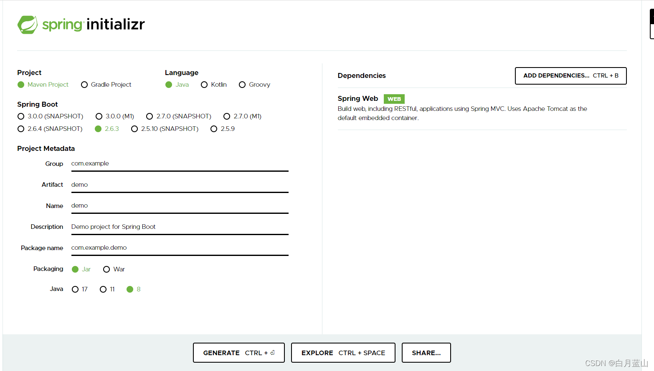
Task: Open the EXPLORE project preview
Action: tap(343, 353)
